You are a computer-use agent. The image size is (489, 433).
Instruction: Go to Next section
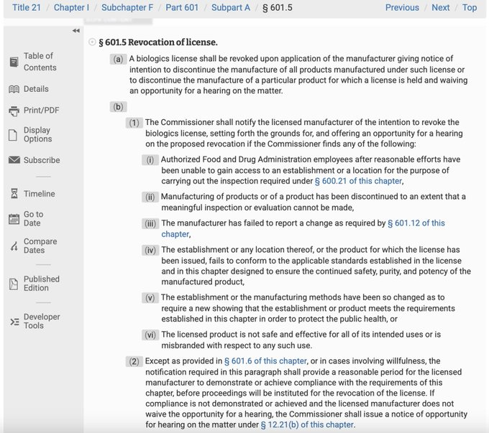(441, 7)
